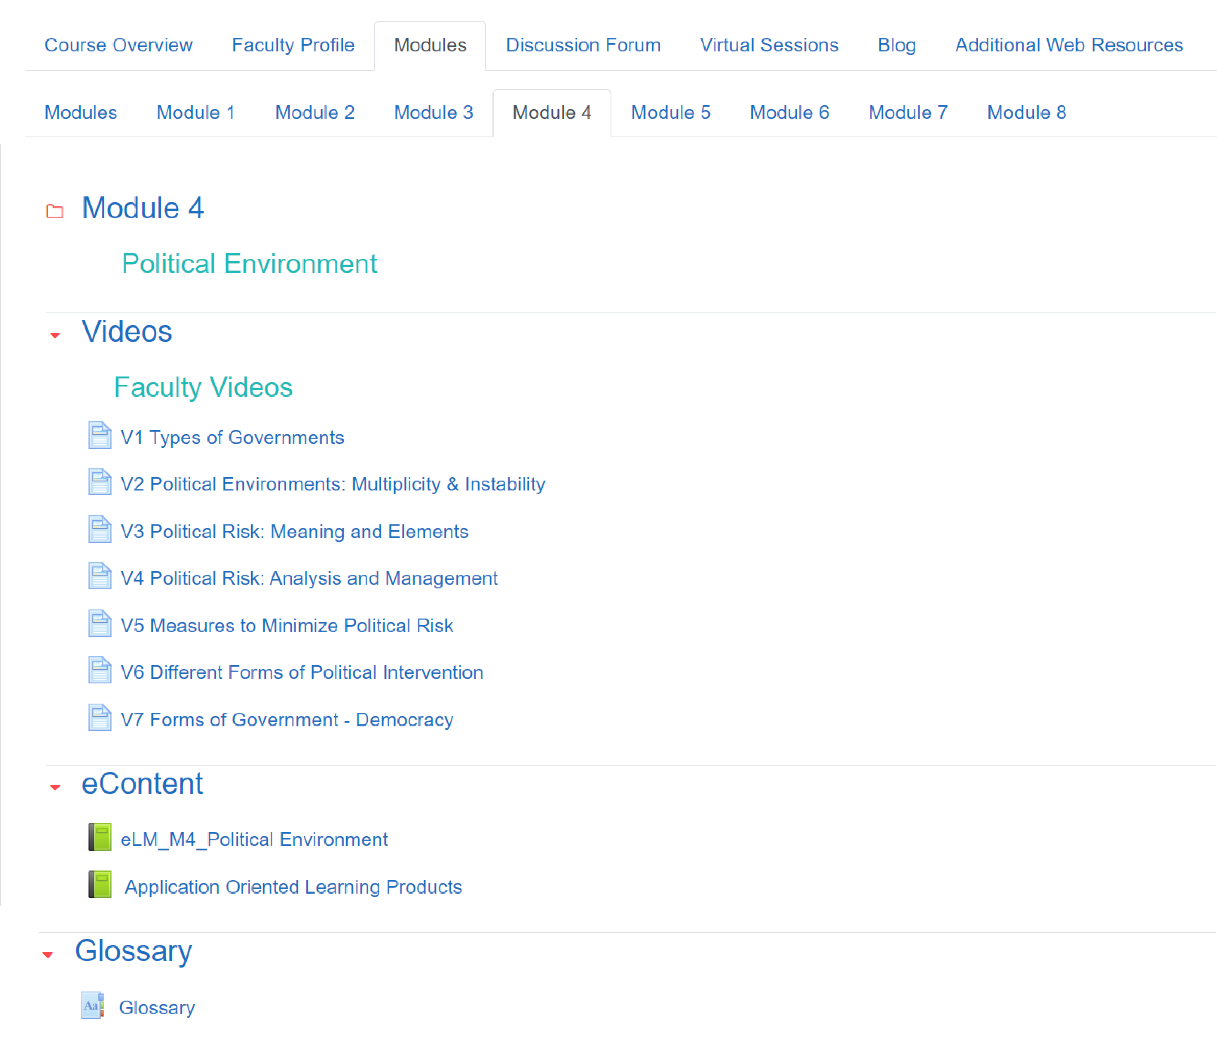Open V6 Different Forms of Political Intervention
The width and height of the screenshot is (1217, 1038).
pos(302,672)
